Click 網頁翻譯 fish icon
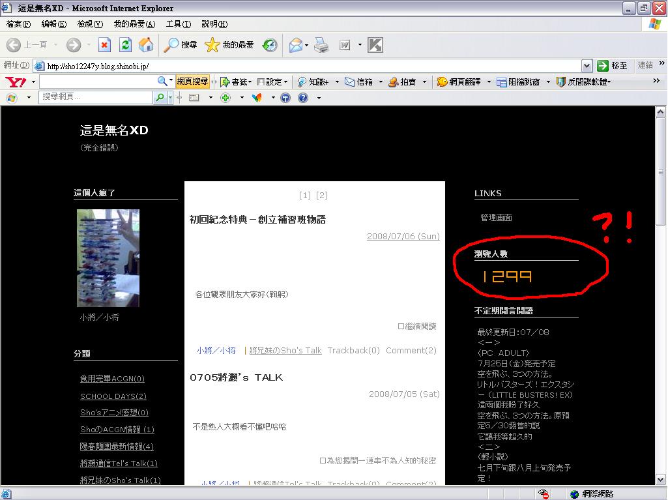 tap(443, 82)
